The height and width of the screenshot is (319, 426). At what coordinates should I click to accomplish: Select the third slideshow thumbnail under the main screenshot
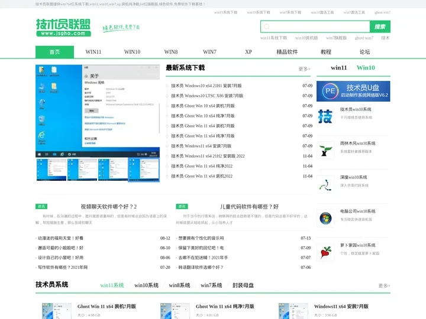[113, 170]
